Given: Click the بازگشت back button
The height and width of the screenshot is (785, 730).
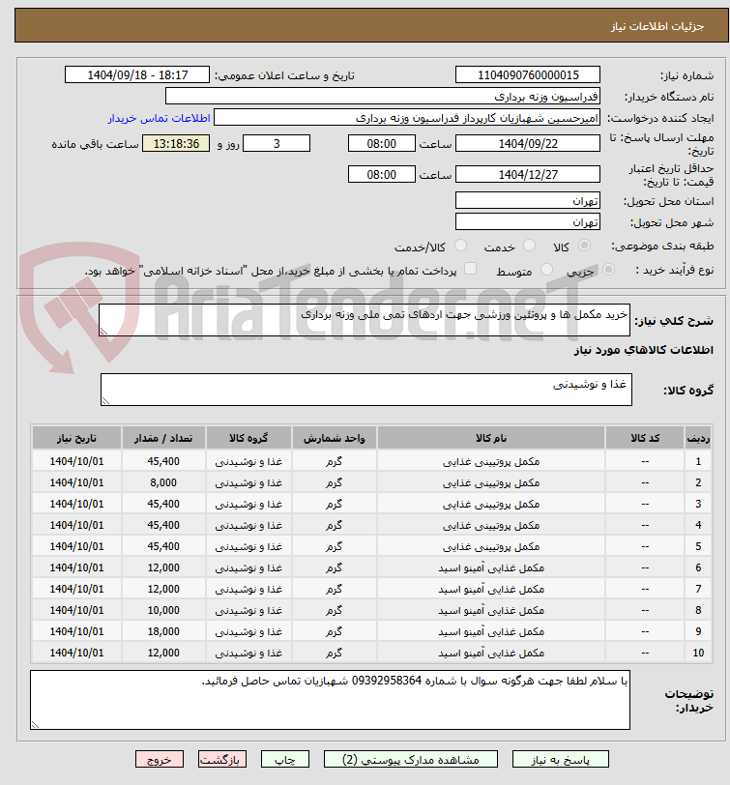Looking at the screenshot, I should tap(221, 759).
